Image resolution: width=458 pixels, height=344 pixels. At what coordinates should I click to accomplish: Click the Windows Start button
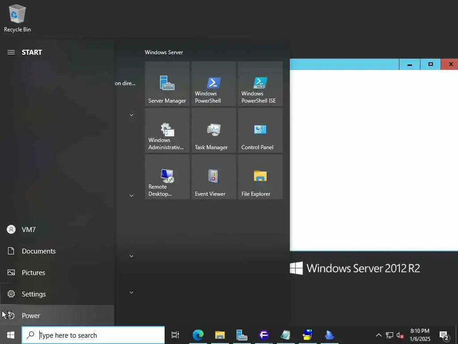pos(11,335)
